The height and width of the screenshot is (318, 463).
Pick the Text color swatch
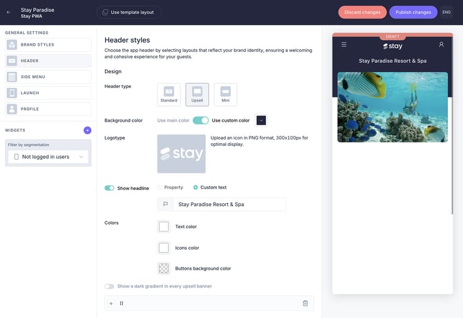pyautogui.click(x=164, y=227)
